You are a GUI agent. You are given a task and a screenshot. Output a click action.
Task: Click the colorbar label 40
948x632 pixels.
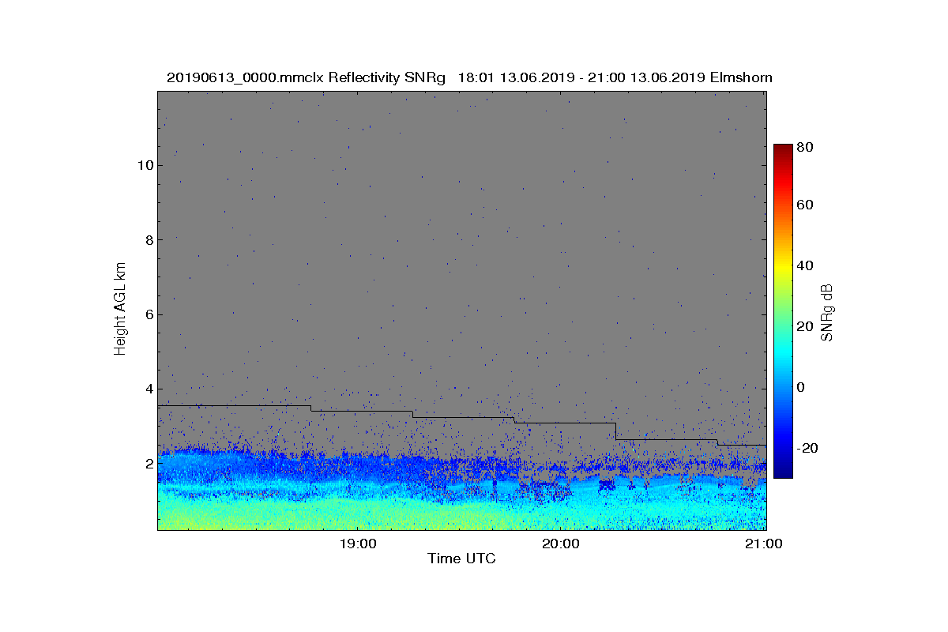[806, 265]
